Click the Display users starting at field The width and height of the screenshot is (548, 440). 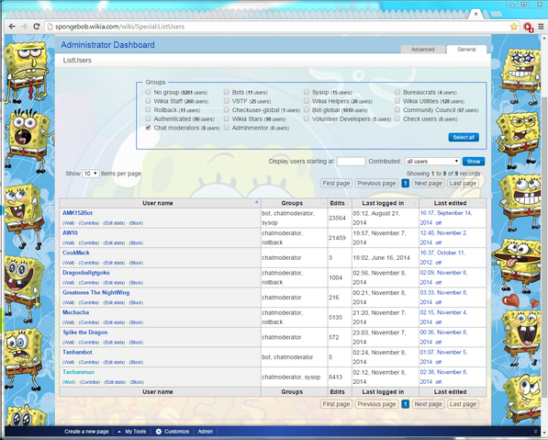(351, 162)
